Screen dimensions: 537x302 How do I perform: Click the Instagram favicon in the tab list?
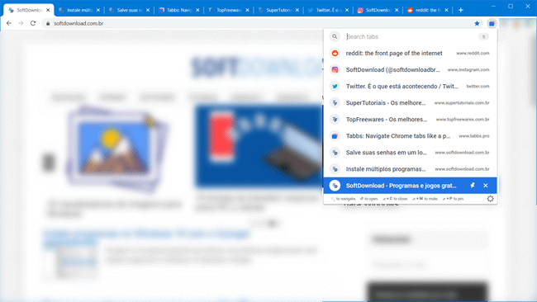click(335, 70)
